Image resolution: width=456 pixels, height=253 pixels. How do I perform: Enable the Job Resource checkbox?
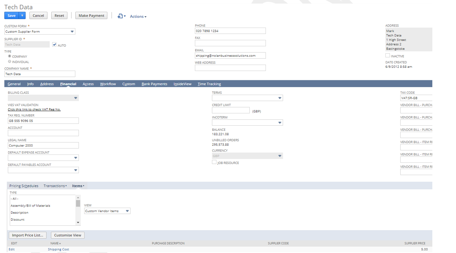214,162
